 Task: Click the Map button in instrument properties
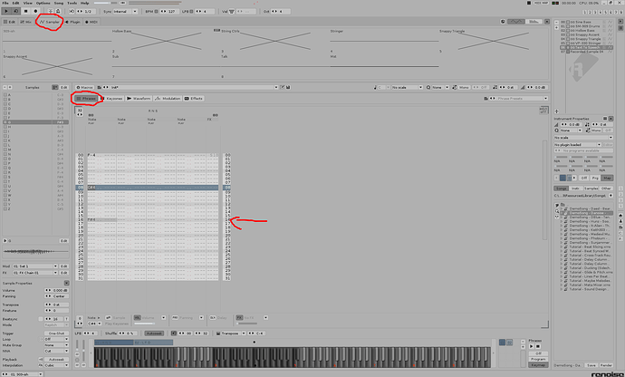607,178
